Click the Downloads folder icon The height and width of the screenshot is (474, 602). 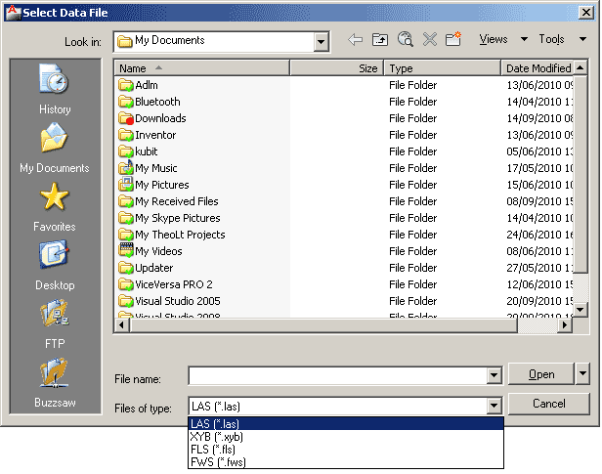(125, 118)
